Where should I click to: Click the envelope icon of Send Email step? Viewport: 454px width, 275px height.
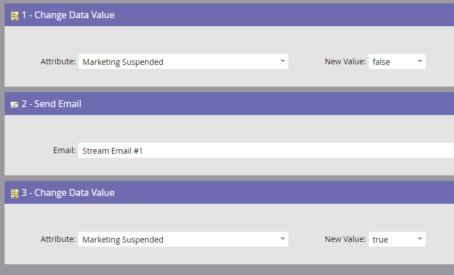click(x=15, y=105)
